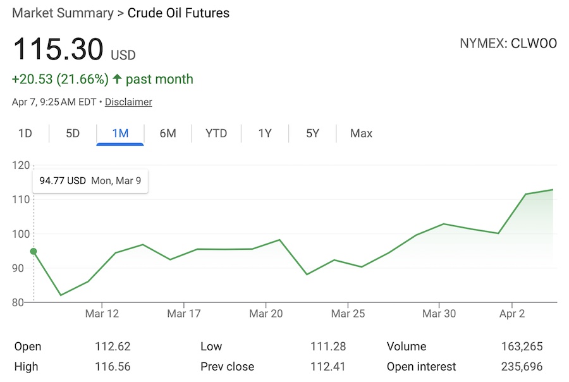The height and width of the screenshot is (382, 569).
Task: View the YTD performance tab
Action: tap(216, 133)
